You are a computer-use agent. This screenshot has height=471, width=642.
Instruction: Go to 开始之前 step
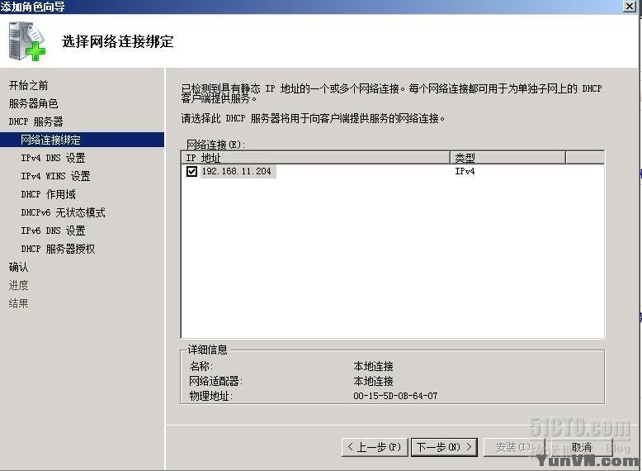tap(28, 85)
